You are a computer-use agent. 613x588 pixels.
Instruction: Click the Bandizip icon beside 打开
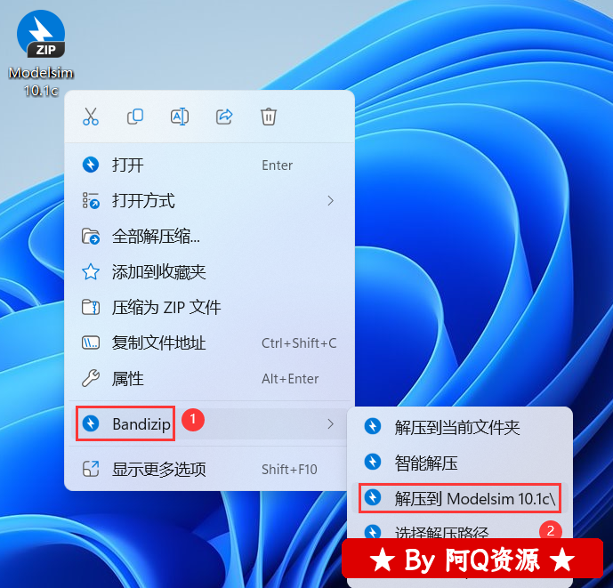[91, 165]
